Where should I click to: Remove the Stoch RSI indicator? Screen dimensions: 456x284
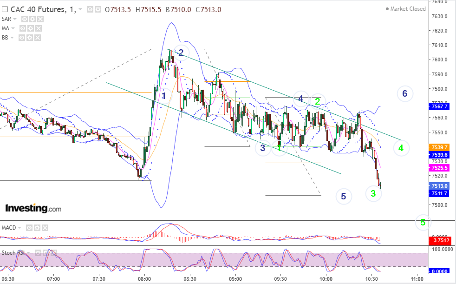pos(54,253)
